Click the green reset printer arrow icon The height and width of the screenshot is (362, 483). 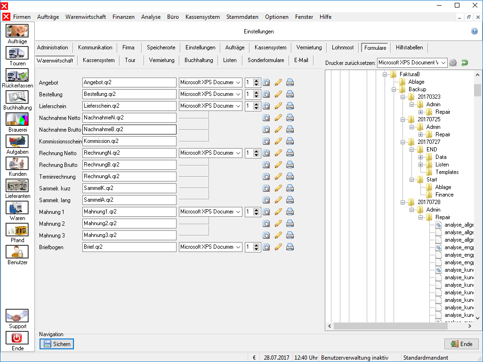pyautogui.click(x=465, y=63)
